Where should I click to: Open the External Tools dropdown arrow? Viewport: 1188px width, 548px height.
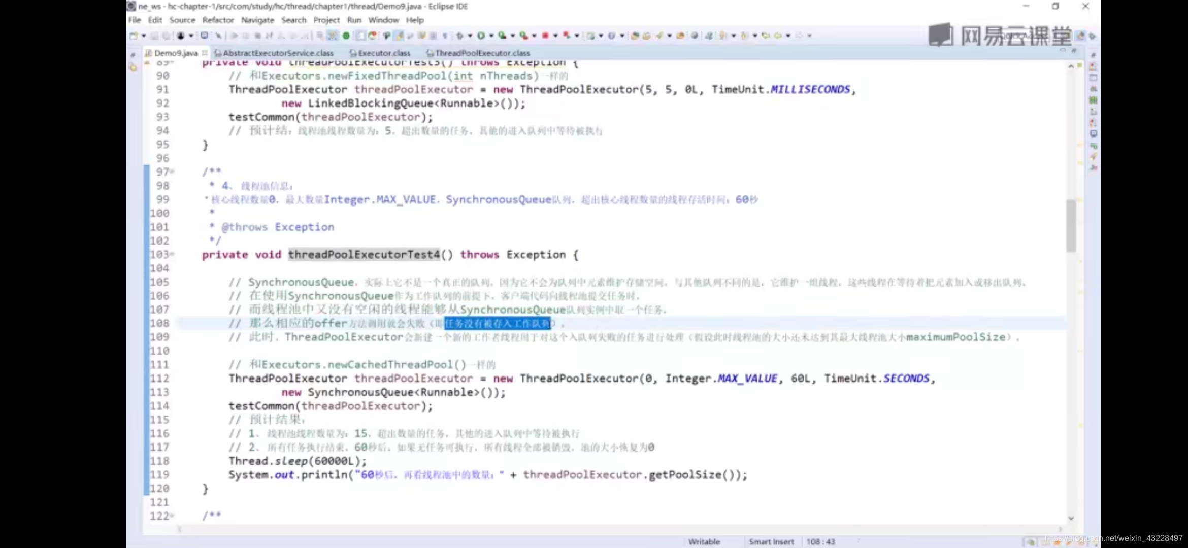tap(534, 36)
